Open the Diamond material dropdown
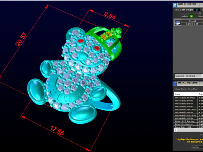The image size is (203, 152). 189,76
